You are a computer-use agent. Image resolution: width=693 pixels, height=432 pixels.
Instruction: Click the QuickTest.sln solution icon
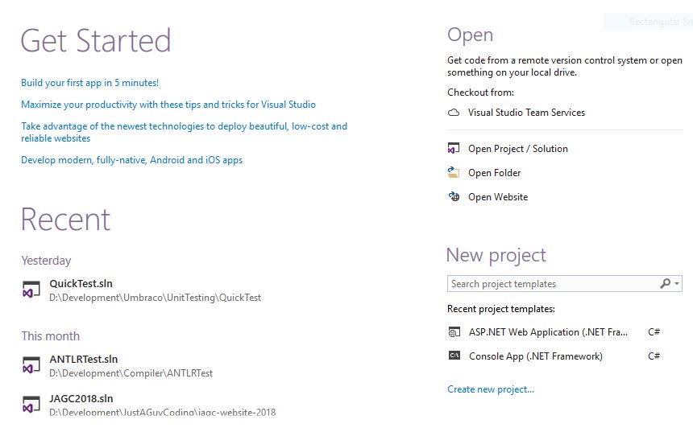(31, 290)
